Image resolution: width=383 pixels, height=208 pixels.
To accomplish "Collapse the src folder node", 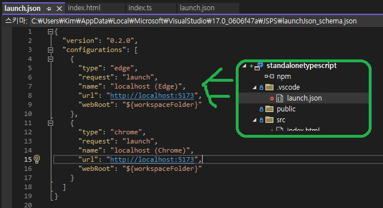I will tap(255, 120).
